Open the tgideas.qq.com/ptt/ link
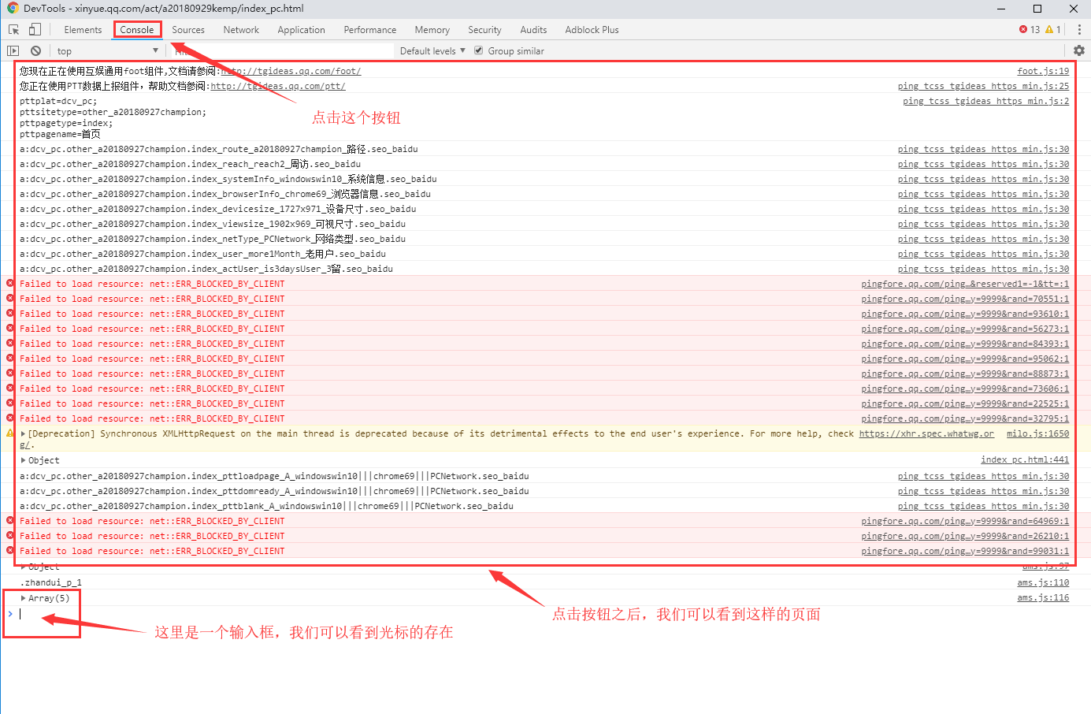Viewport: 1091px width, 714px height. tap(278, 86)
